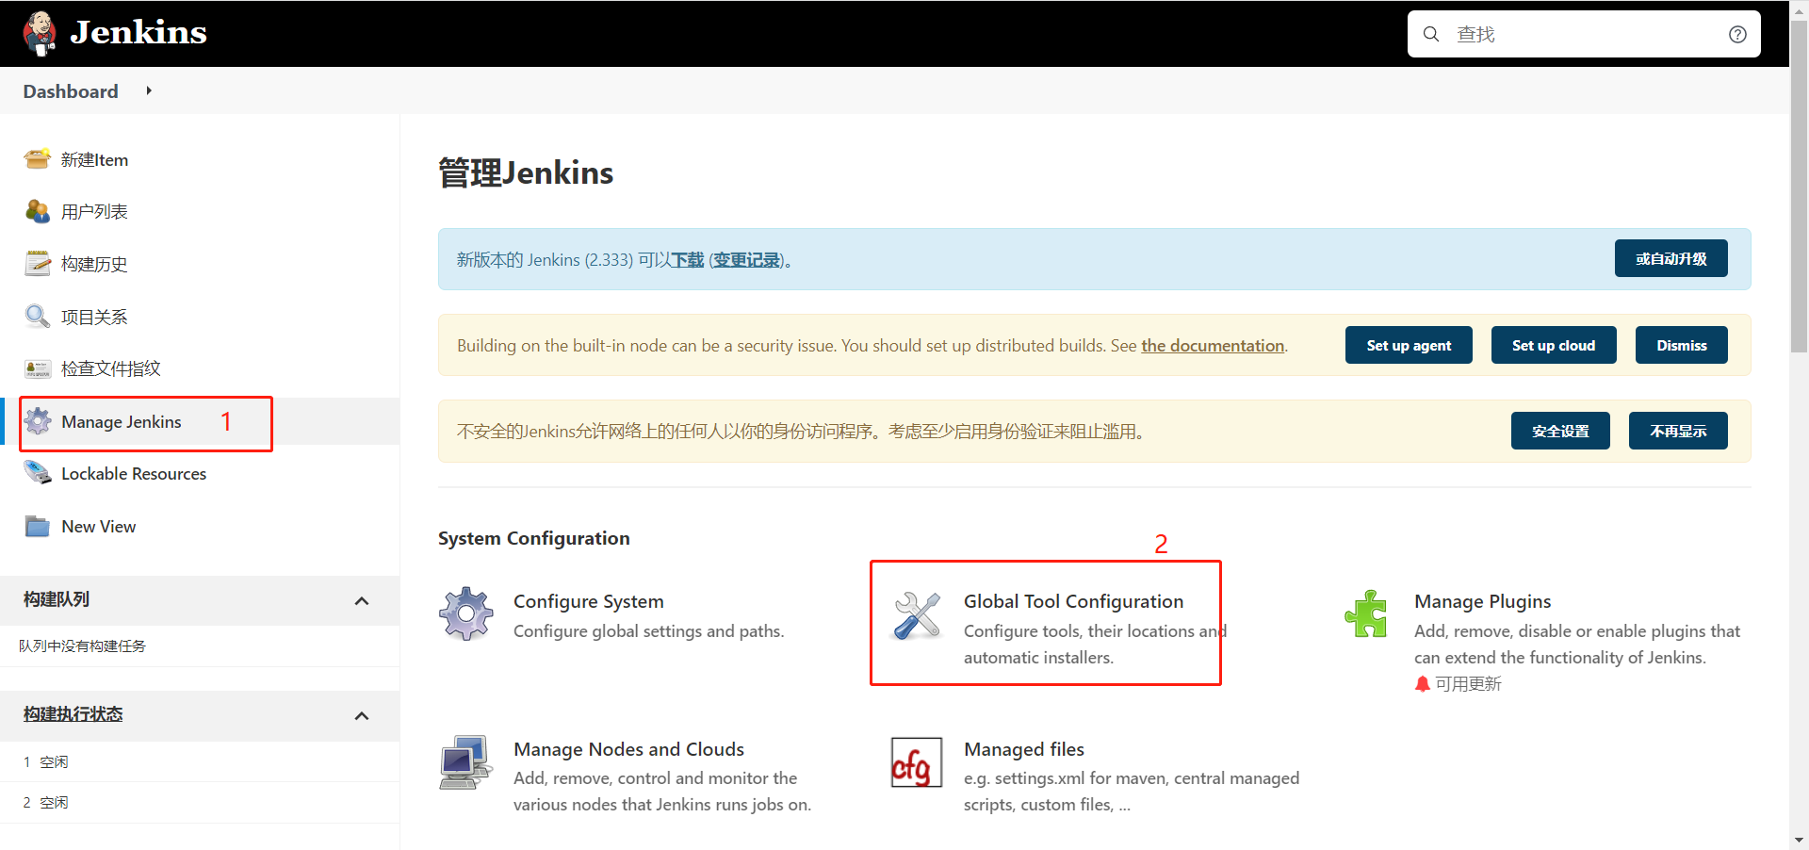Click the New Item (新建Item) icon
Viewport: 1809px width, 850px height.
tap(37, 158)
